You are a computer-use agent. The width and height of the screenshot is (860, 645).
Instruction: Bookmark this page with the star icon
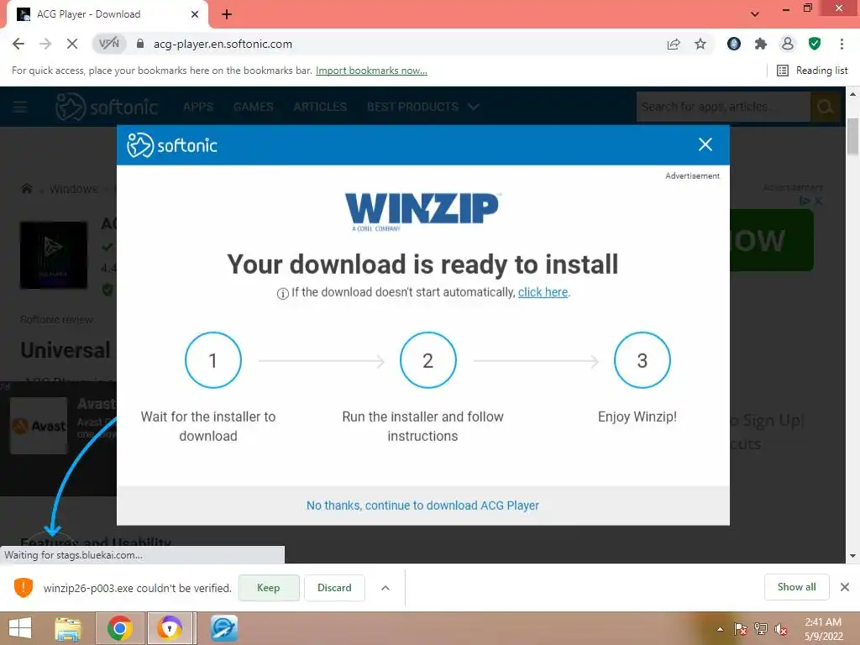700,44
